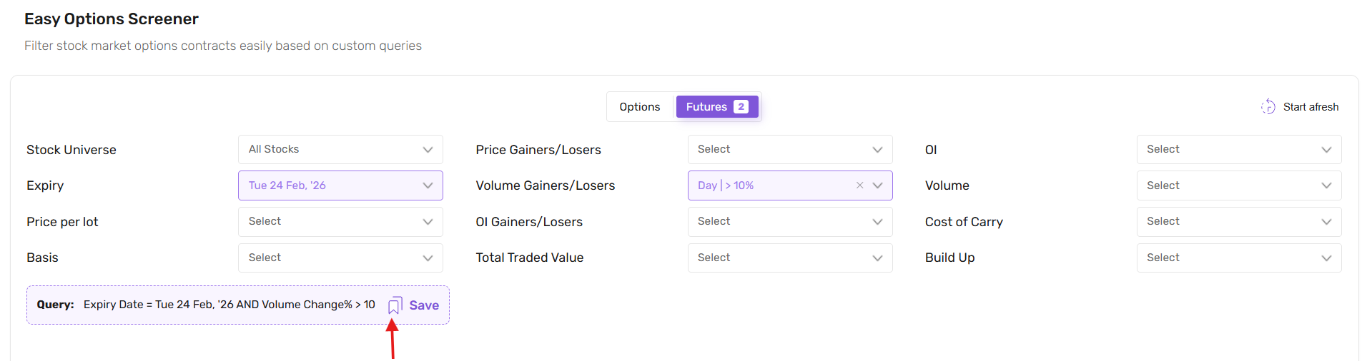Screen dimensions: 1367x361
Task: Open the OI filter dropdown
Action: [x=1238, y=150]
